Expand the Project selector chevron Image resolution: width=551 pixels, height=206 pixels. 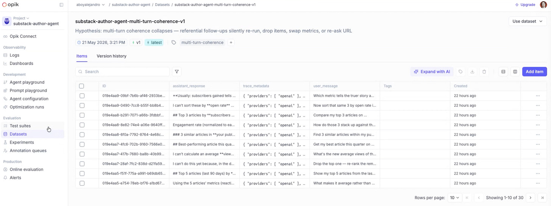tap(28, 18)
